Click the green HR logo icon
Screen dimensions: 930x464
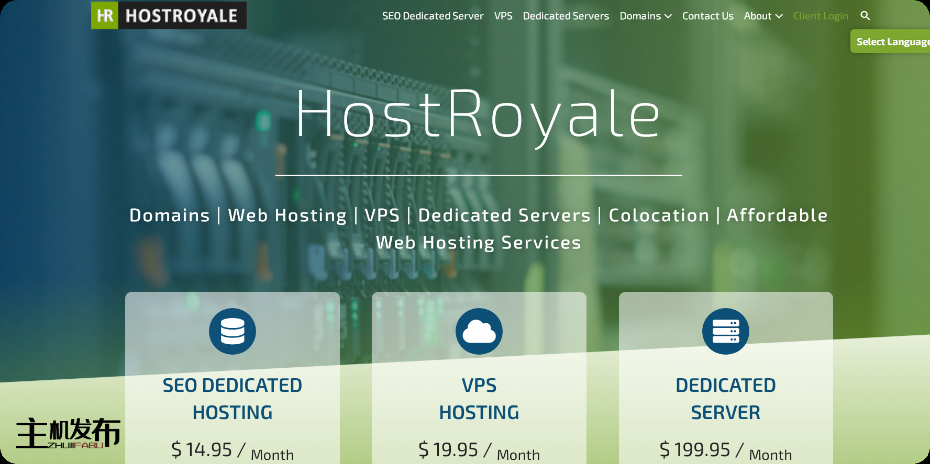(x=105, y=16)
